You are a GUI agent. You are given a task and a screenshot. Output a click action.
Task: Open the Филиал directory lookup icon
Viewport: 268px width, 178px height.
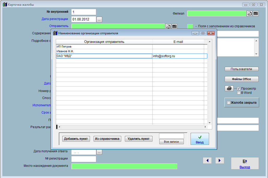[x=249, y=14]
